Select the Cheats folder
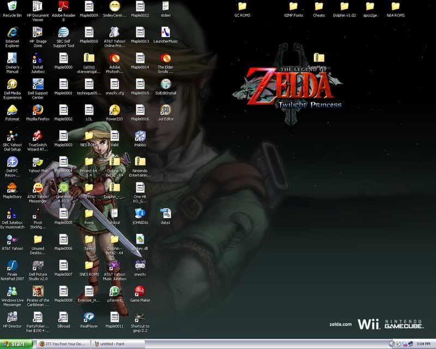This screenshot has width=436, height=349. point(319,6)
